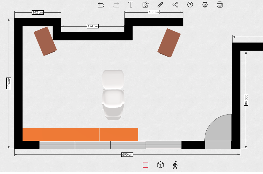Select the 194 cm dimension label

93,26
